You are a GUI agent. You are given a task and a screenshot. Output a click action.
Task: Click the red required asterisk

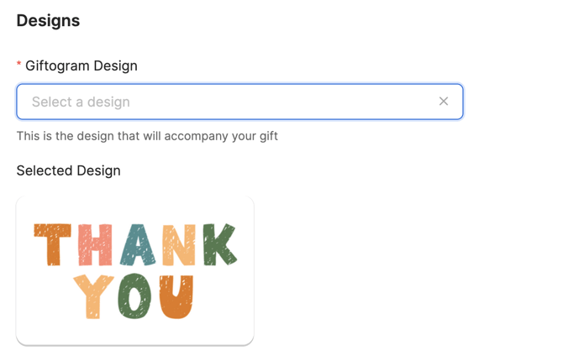19,65
